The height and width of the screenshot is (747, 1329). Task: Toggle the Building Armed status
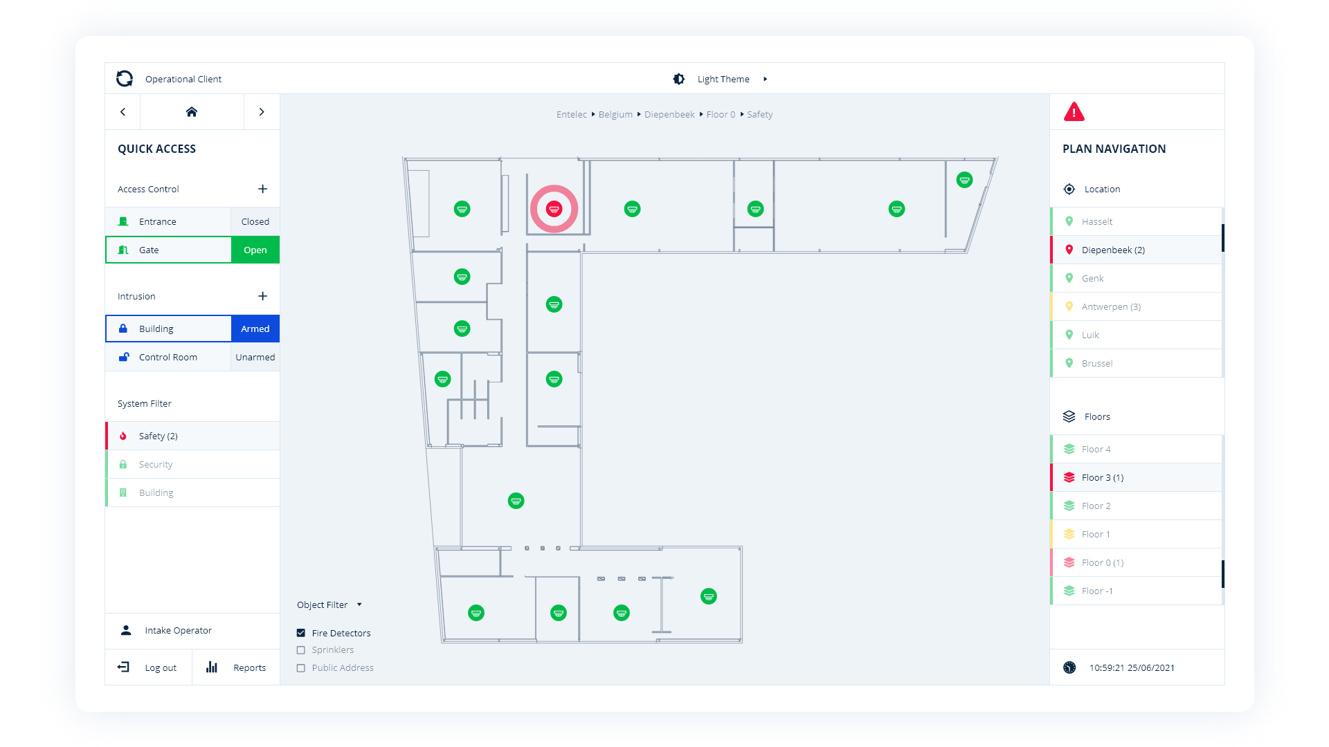click(255, 329)
